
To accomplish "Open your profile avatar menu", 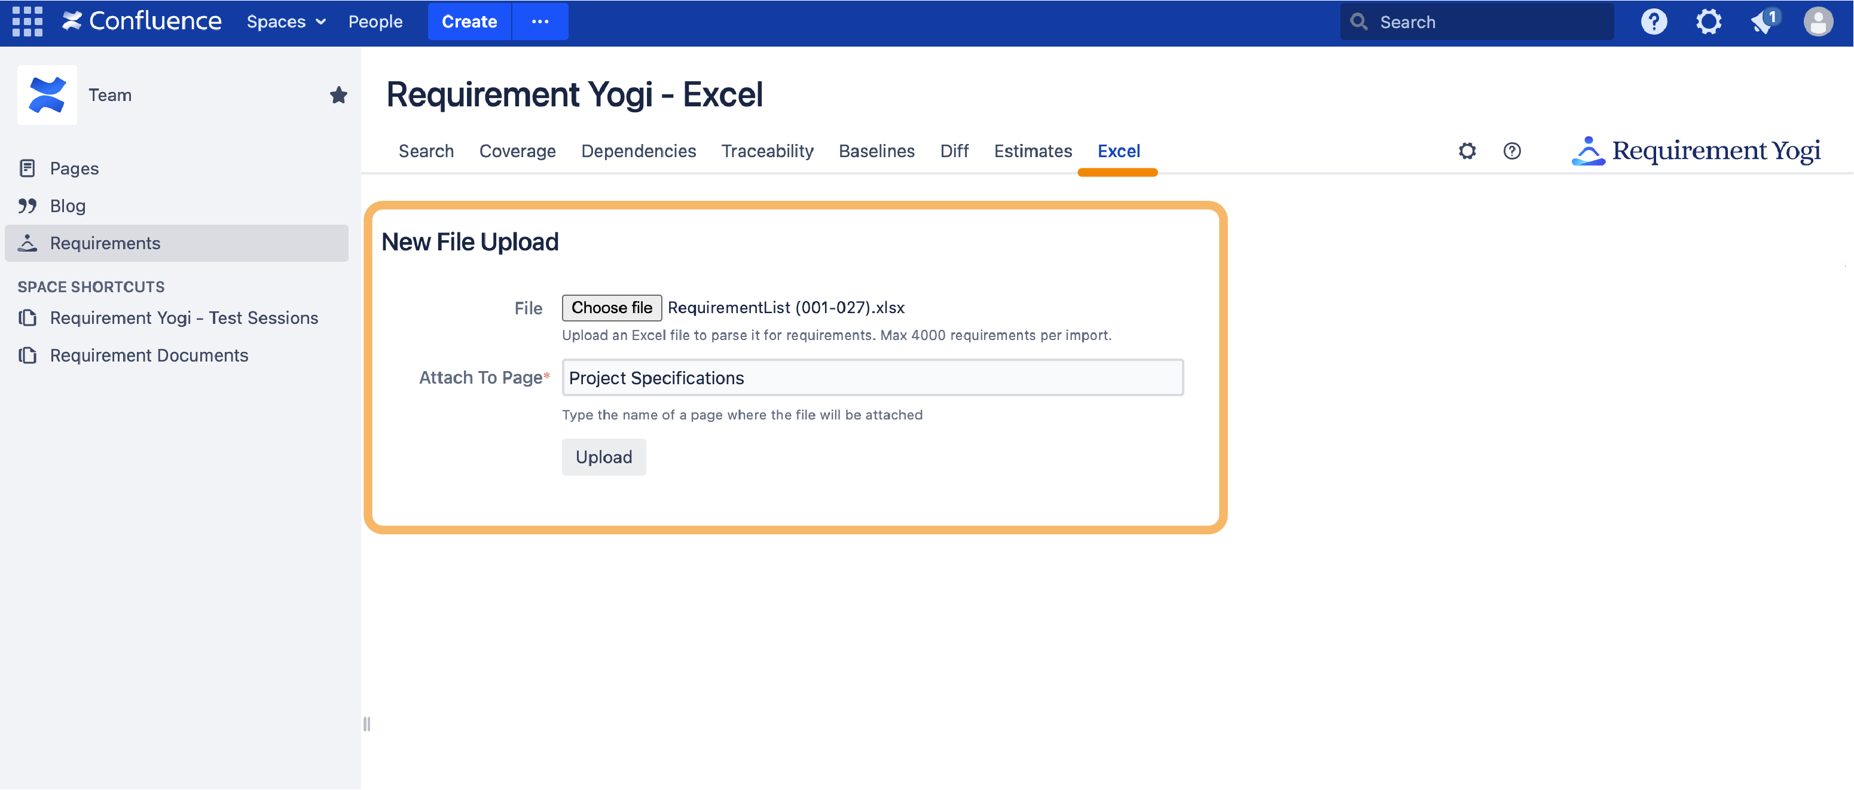I will click(x=1819, y=22).
